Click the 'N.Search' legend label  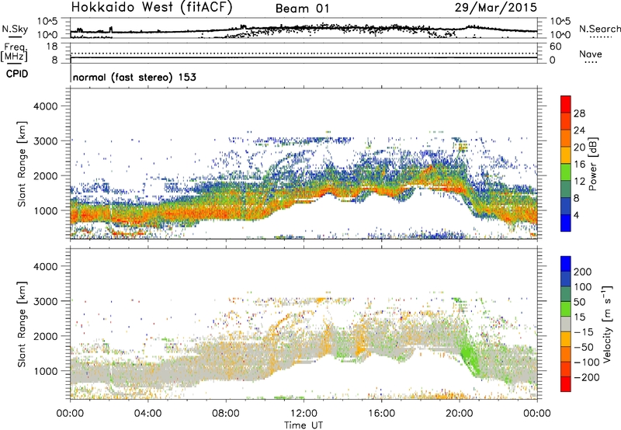pos(599,29)
